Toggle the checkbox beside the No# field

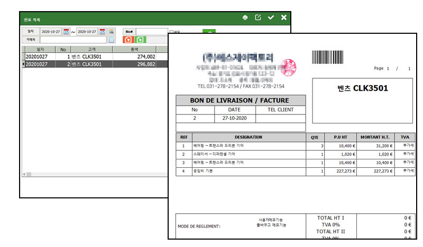(171, 32)
